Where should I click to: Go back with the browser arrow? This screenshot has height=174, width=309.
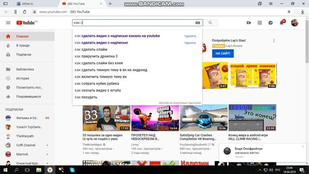tap(6, 12)
